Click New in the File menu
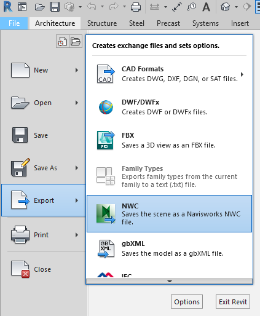The height and width of the screenshot is (316, 260). pyautogui.click(x=44, y=70)
